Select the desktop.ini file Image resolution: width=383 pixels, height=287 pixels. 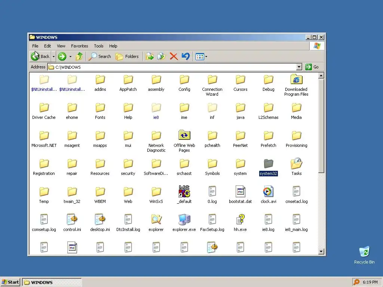pyautogui.click(x=100, y=223)
